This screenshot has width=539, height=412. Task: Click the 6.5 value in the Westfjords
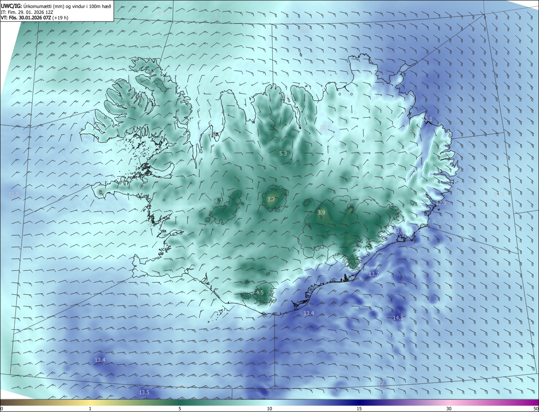click(128, 104)
